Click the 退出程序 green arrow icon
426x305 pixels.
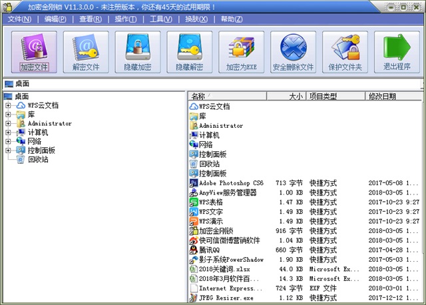(397, 52)
